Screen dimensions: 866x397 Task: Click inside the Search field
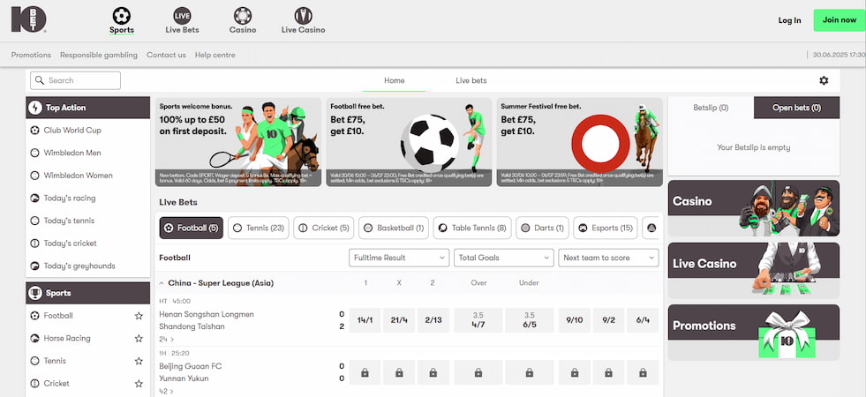coord(75,80)
